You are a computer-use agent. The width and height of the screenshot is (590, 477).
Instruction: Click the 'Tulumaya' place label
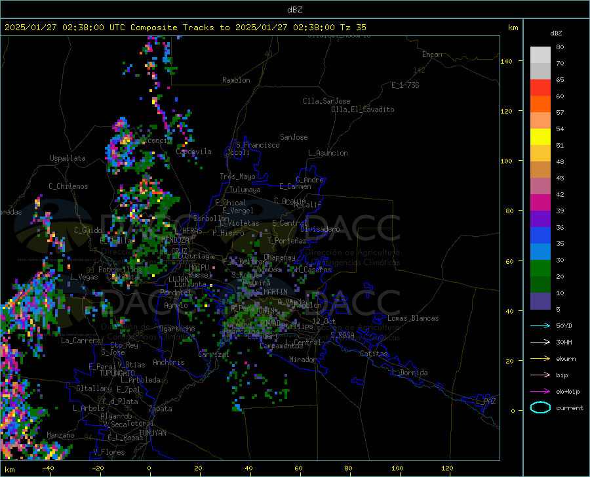pyautogui.click(x=245, y=190)
